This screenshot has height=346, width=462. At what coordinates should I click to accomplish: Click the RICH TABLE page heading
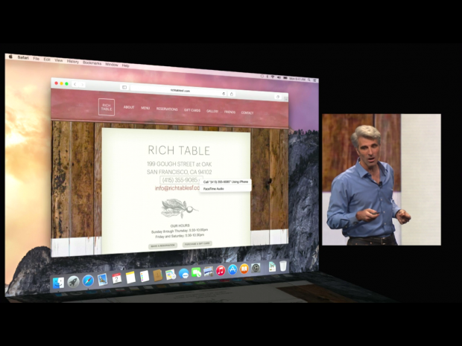[179, 150]
